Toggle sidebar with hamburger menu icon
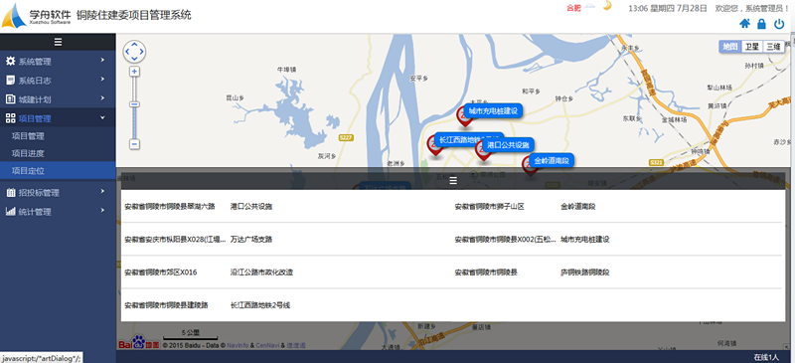 [58, 42]
